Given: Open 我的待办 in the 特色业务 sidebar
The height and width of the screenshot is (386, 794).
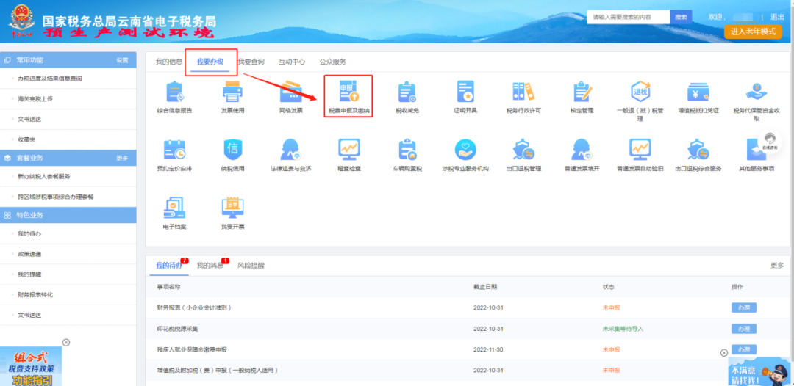Looking at the screenshot, I should 29,234.
